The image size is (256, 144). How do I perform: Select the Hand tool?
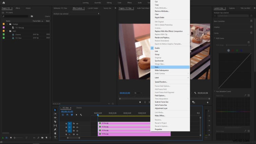pyautogui.click(x=55, y=133)
